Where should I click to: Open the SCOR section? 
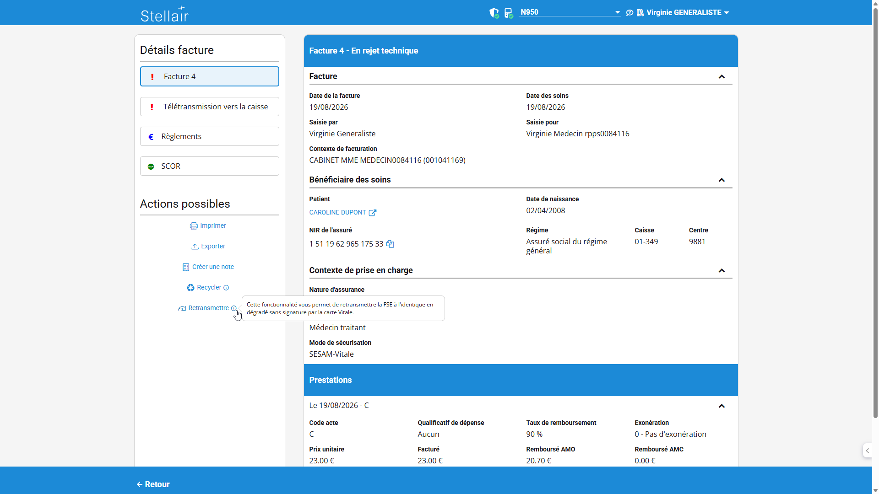pos(209,166)
